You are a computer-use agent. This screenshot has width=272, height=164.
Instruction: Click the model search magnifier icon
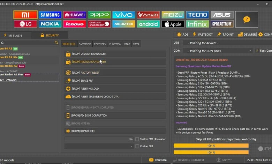pyautogui.click(x=56, y=43)
